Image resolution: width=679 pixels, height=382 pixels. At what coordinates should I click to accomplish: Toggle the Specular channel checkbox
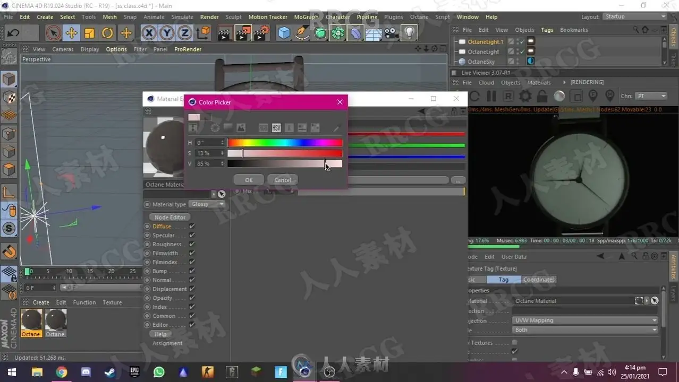pyautogui.click(x=192, y=236)
